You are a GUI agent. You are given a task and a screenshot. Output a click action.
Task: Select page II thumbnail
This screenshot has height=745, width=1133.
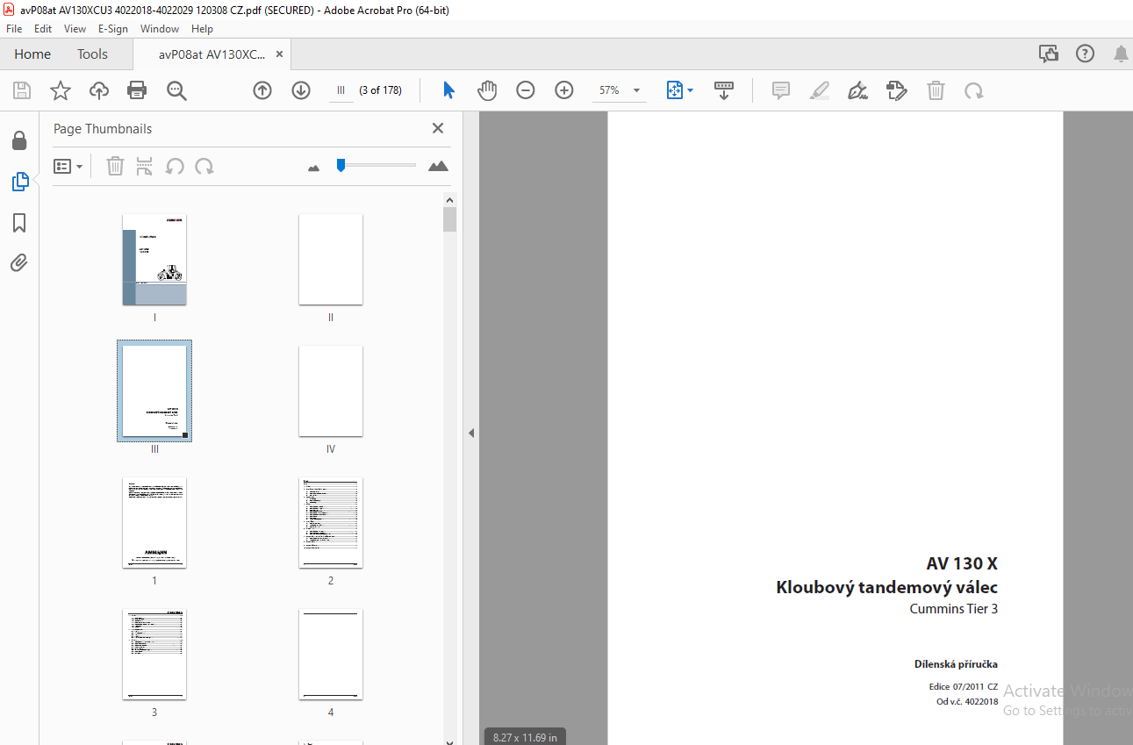(x=331, y=260)
